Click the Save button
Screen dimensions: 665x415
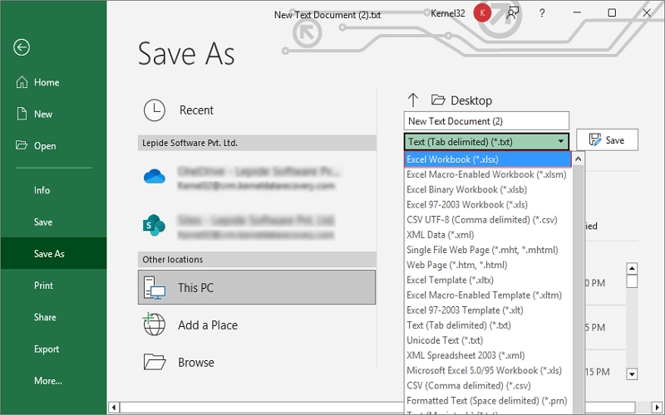(x=607, y=139)
